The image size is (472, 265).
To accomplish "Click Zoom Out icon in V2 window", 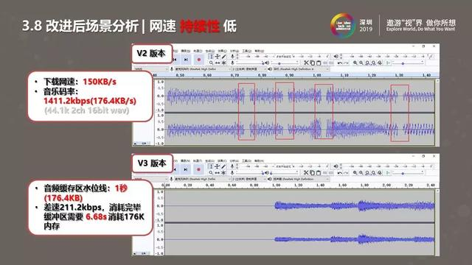I will 361,63.
